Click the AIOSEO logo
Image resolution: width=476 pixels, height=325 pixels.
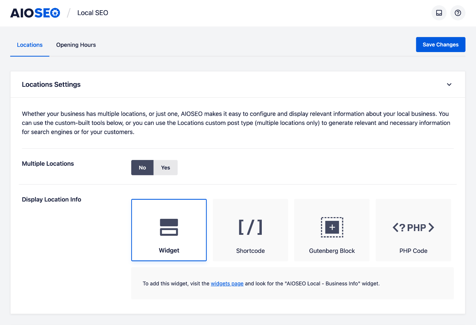point(35,13)
